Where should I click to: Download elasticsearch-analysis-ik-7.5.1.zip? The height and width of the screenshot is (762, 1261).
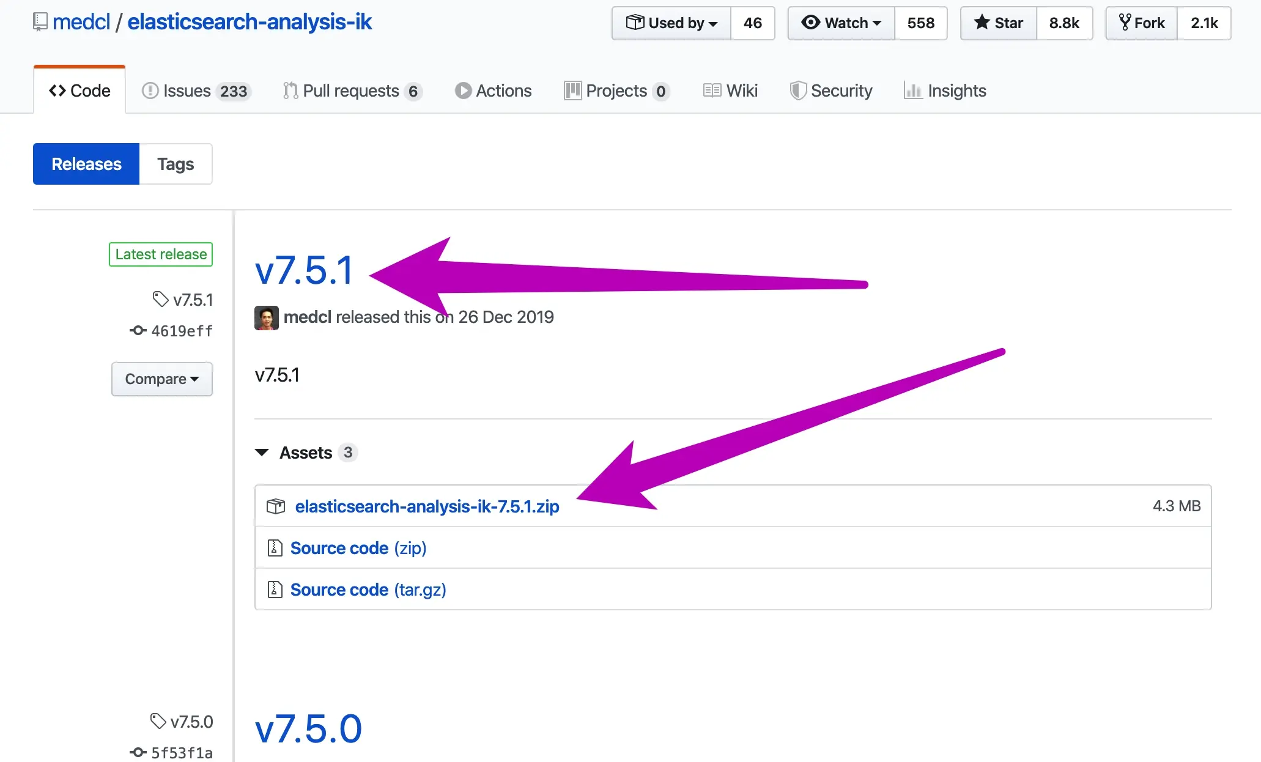point(427,506)
